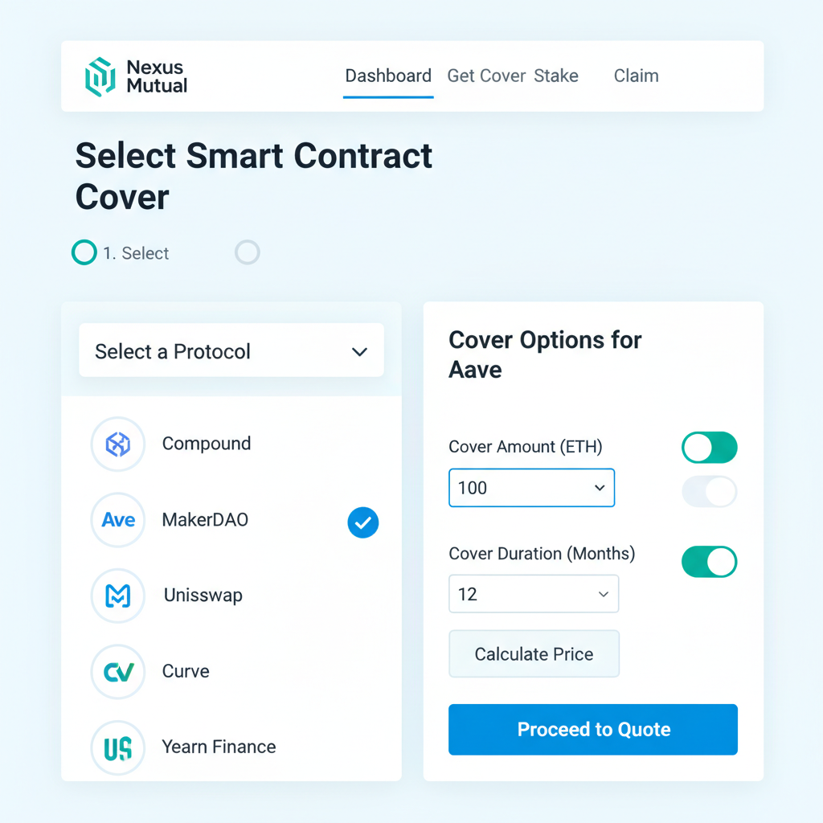
Task: Click the blue checkmark next to MakerDAO
Action: 362,522
